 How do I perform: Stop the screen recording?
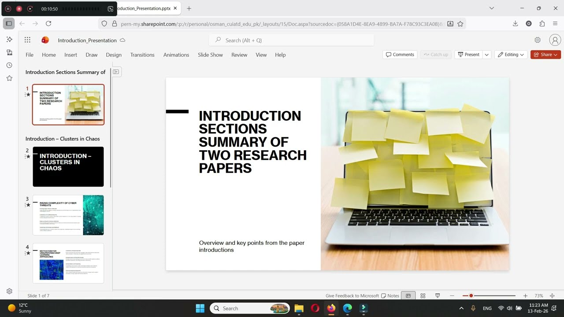point(19,9)
